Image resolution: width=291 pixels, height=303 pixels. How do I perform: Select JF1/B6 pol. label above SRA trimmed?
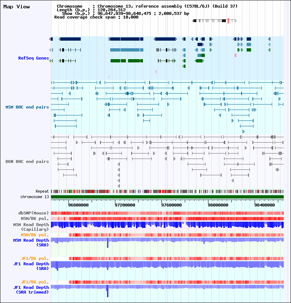(x=35, y=282)
